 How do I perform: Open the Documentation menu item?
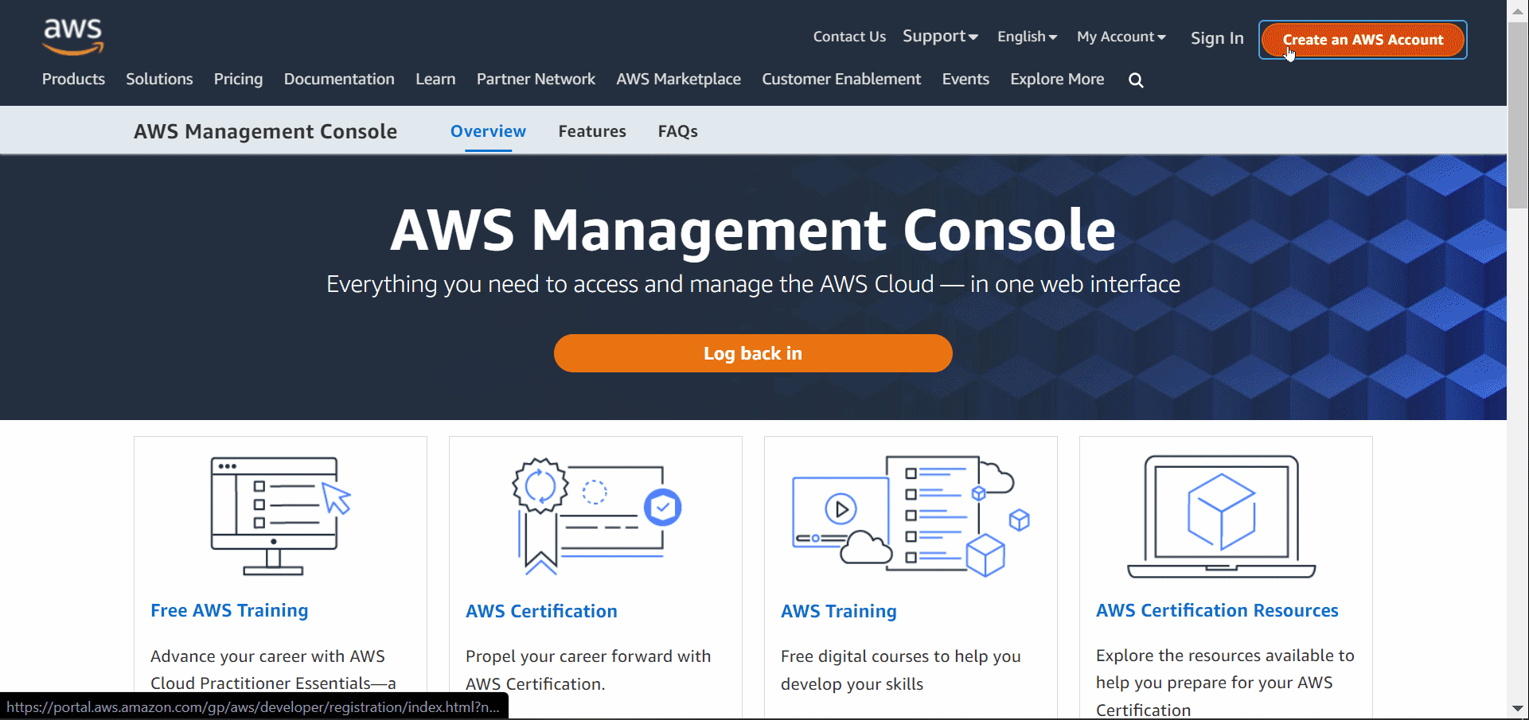[339, 79]
